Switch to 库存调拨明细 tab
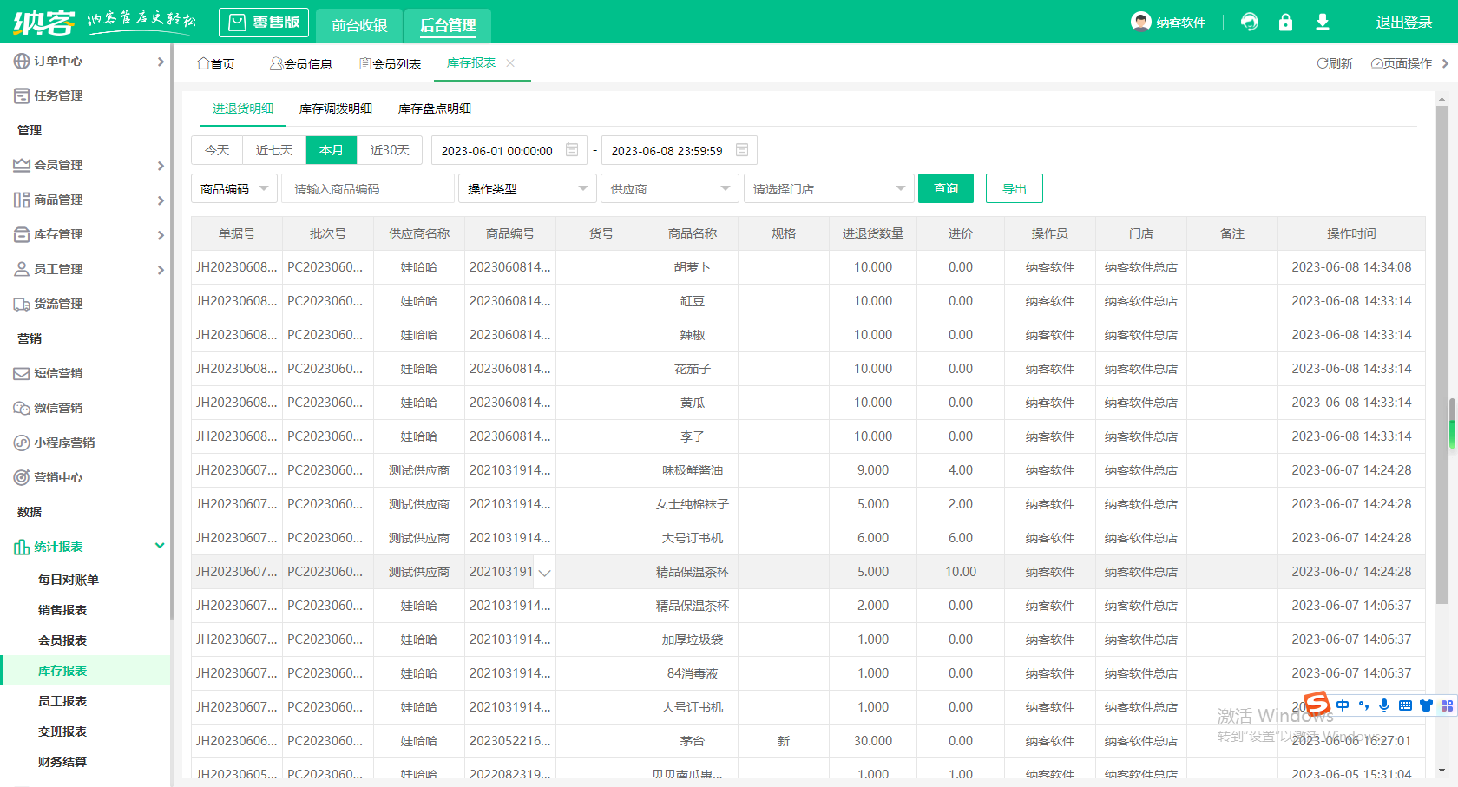This screenshot has width=1458, height=787. click(336, 108)
